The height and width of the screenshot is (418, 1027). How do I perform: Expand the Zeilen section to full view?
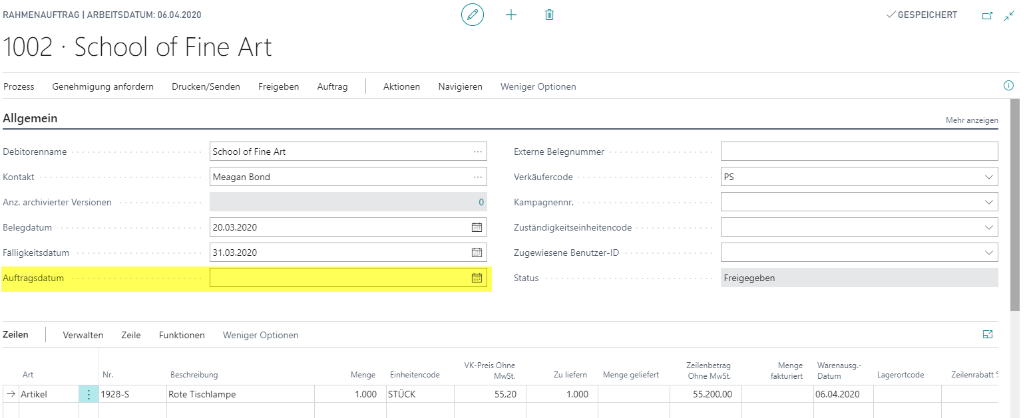pyautogui.click(x=987, y=334)
